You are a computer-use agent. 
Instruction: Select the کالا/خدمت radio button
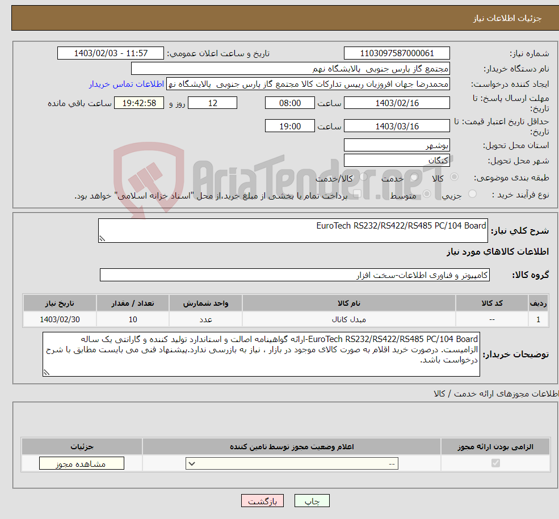[x=363, y=177]
